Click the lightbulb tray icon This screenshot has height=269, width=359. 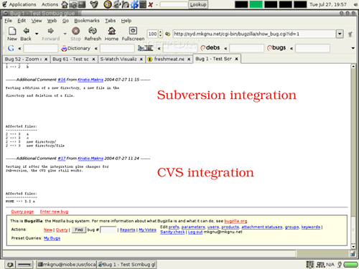[x=340, y=265]
